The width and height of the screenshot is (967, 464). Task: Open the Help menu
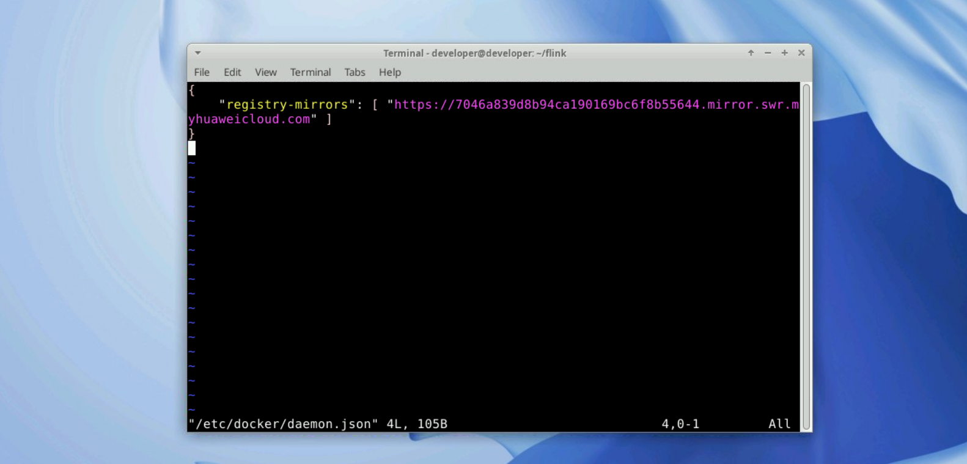(390, 72)
